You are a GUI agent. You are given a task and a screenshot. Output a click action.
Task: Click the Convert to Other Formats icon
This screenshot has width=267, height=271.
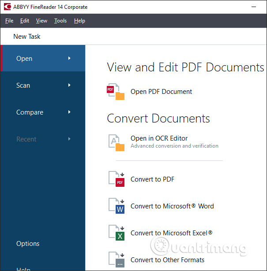(x=116, y=260)
